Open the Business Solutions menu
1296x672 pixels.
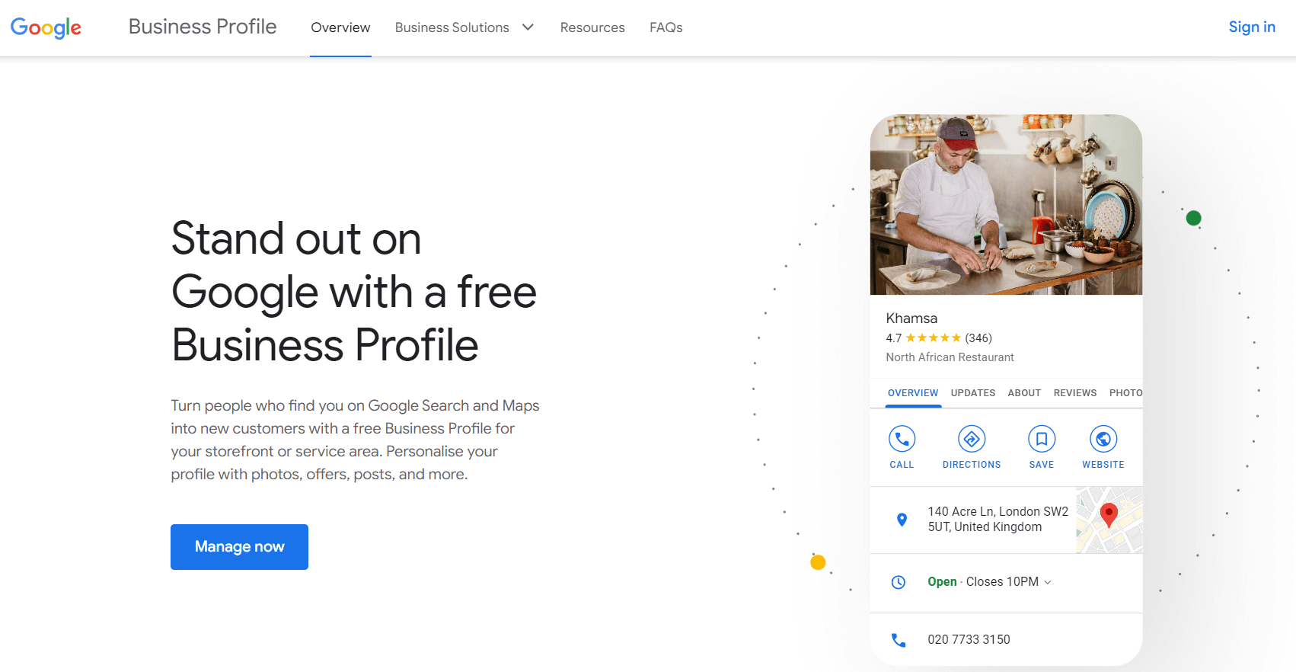point(452,27)
